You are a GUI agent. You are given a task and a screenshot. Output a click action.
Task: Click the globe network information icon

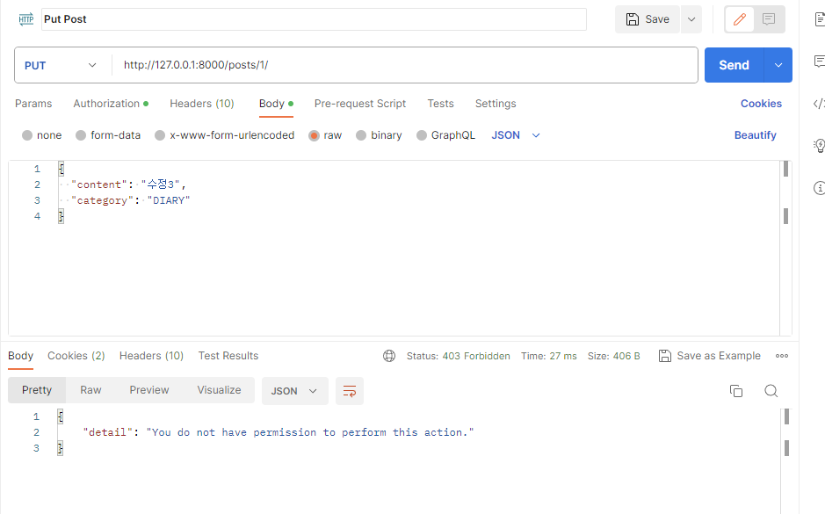point(389,356)
